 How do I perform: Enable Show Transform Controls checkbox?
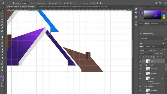(31, 3)
